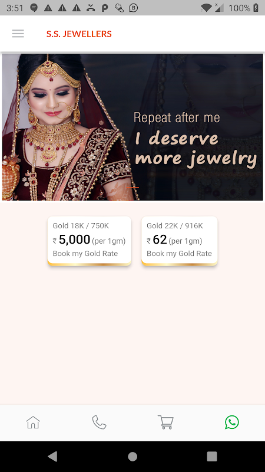Viewport: 265px width, 472px height.
Task: Click Book my Gold Rate under 22K
Action: [179, 254]
